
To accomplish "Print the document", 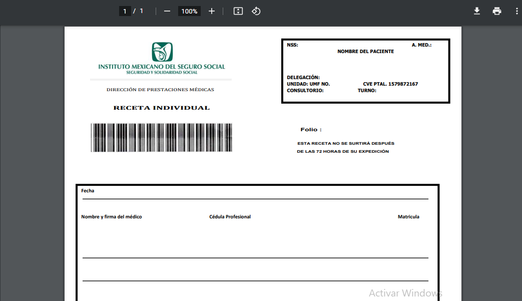I will (x=496, y=11).
